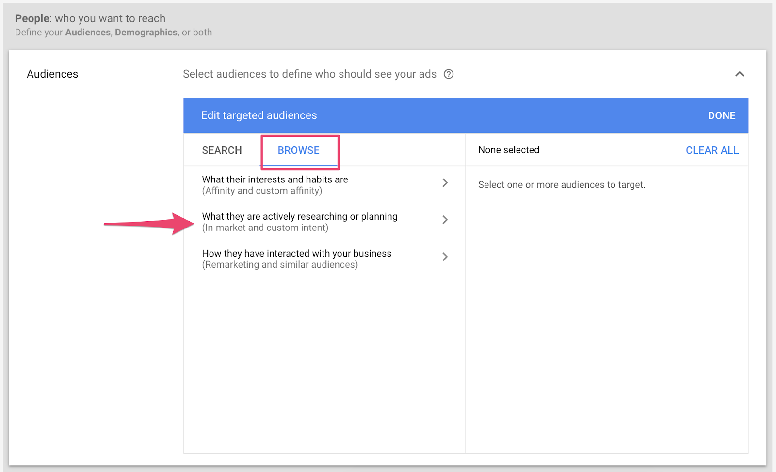Image resolution: width=776 pixels, height=472 pixels.
Task: Click the help question mark icon
Action: click(x=449, y=74)
